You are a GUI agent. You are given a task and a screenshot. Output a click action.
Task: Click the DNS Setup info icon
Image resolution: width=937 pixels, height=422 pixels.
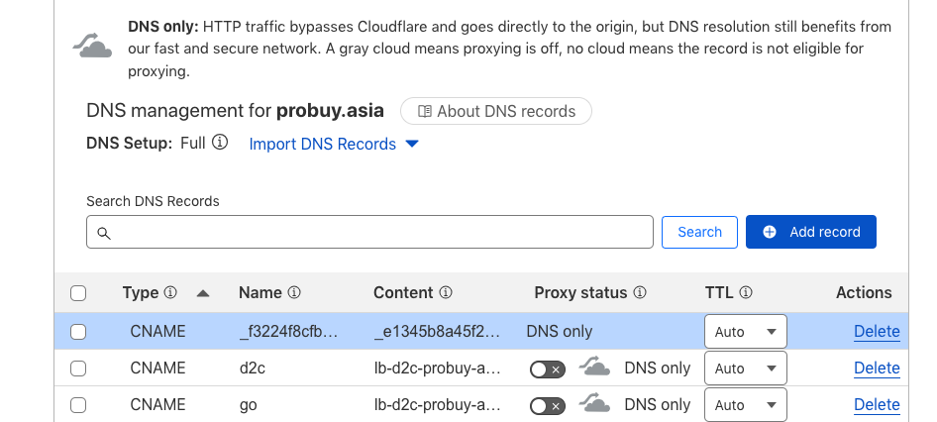(221, 143)
